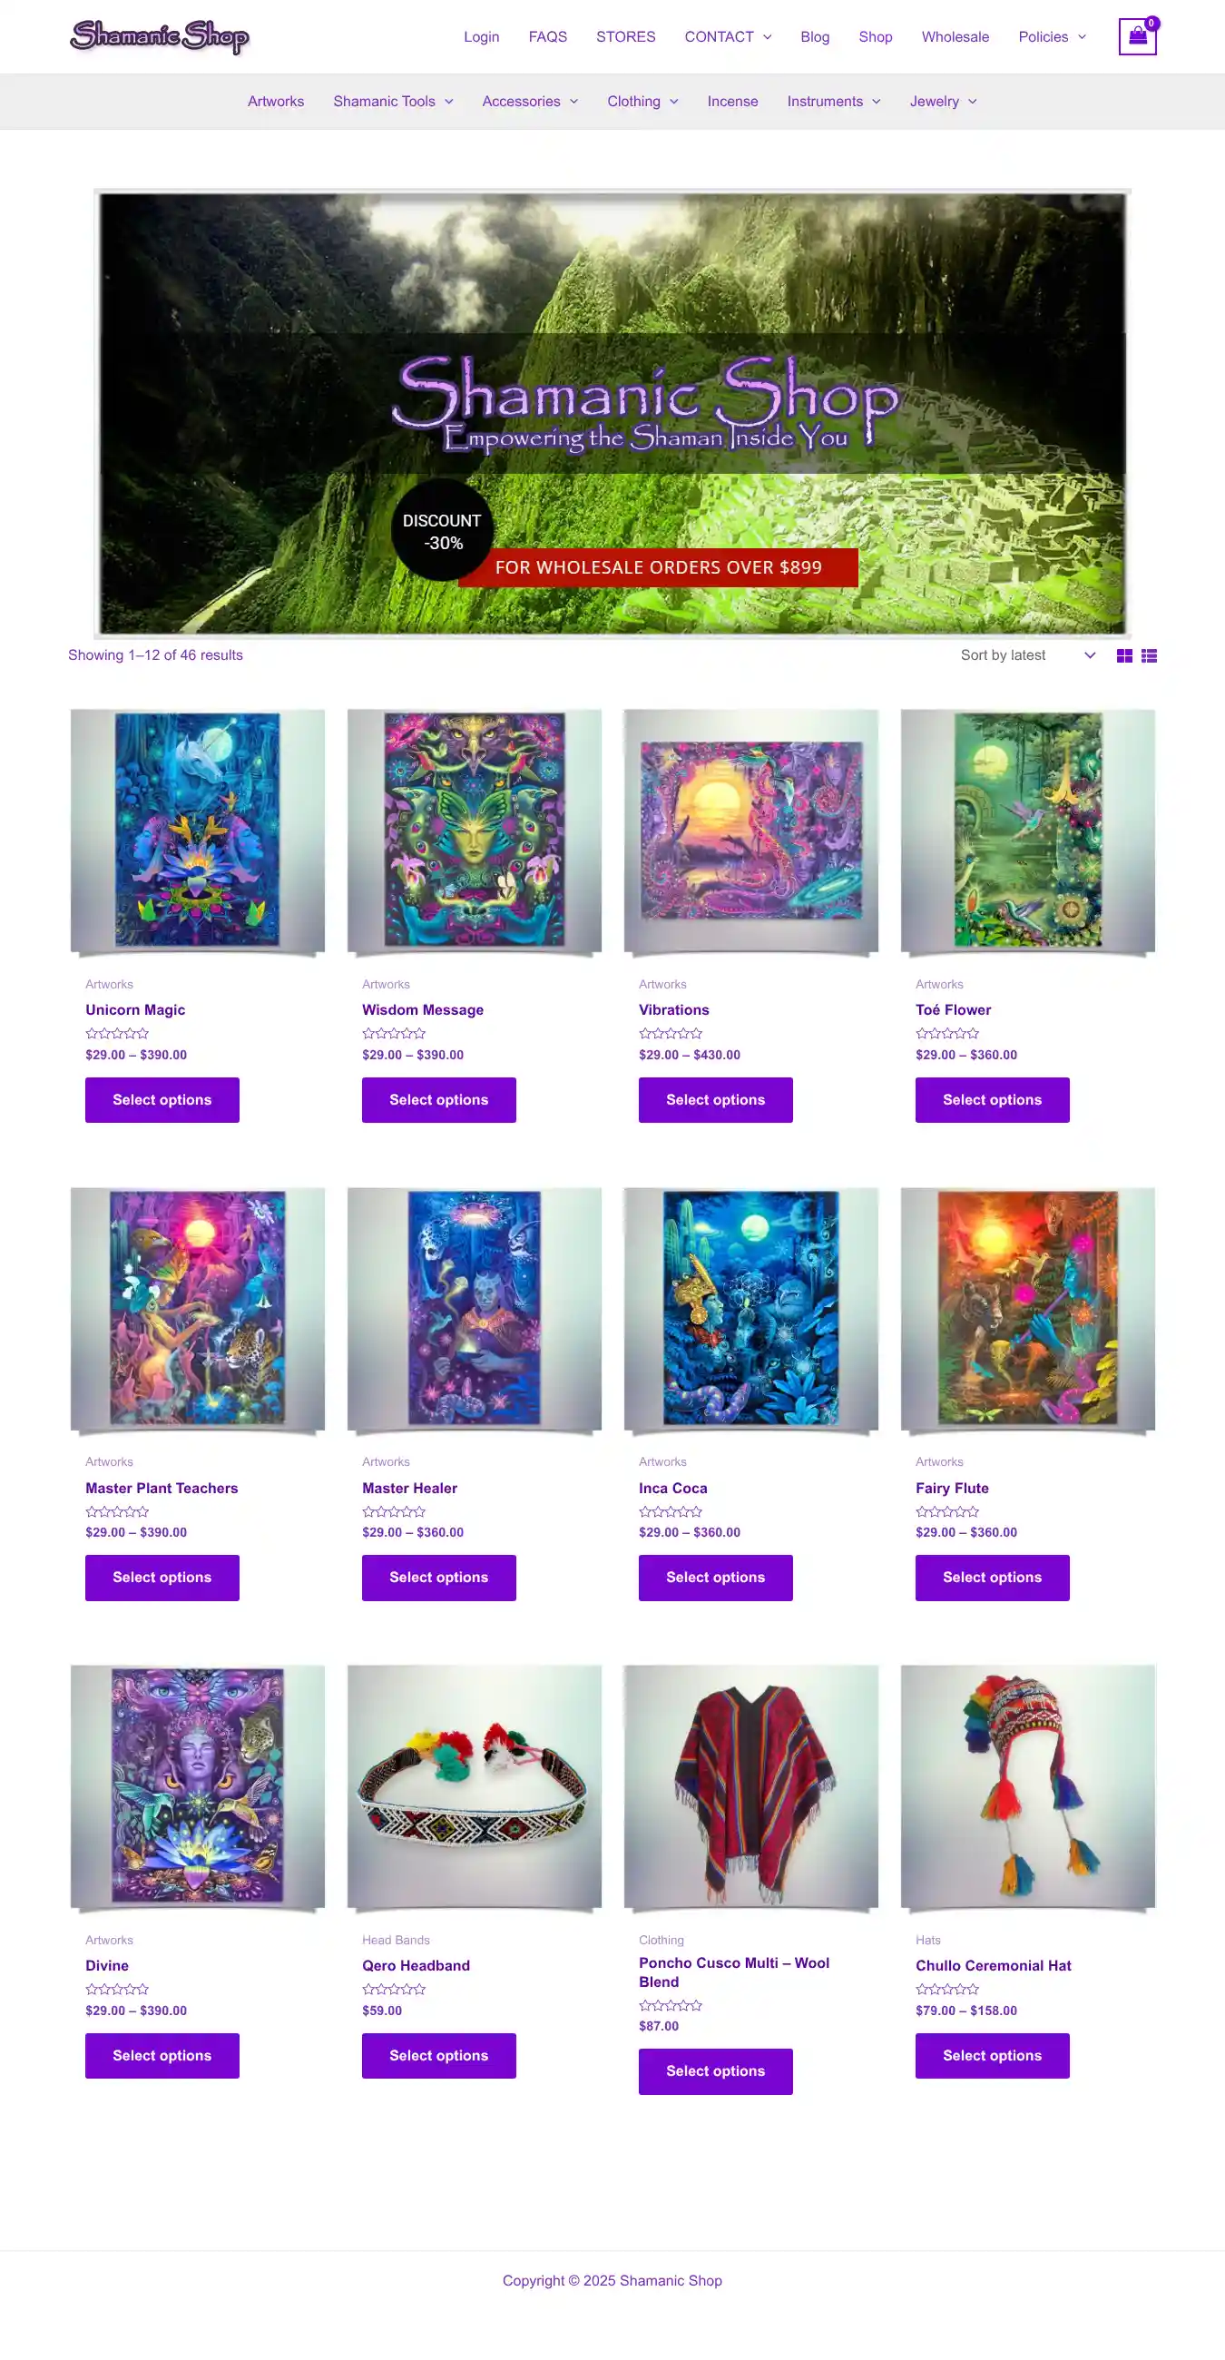Screen dimensions: 1225x2360
Task: Select options for Chullo Ceremonial Hat
Action: (x=993, y=2055)
